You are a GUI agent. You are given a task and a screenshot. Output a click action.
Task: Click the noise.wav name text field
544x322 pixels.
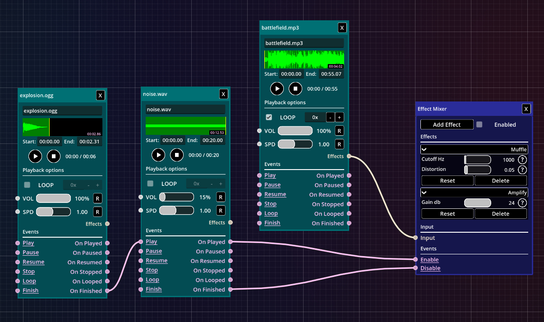tap(185, 109)
